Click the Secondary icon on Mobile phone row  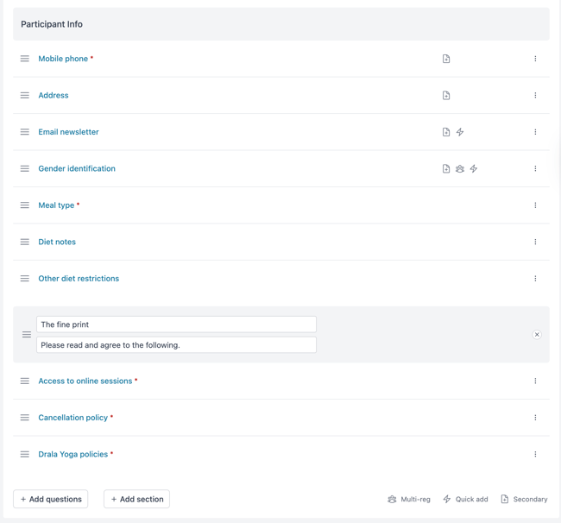446,59
